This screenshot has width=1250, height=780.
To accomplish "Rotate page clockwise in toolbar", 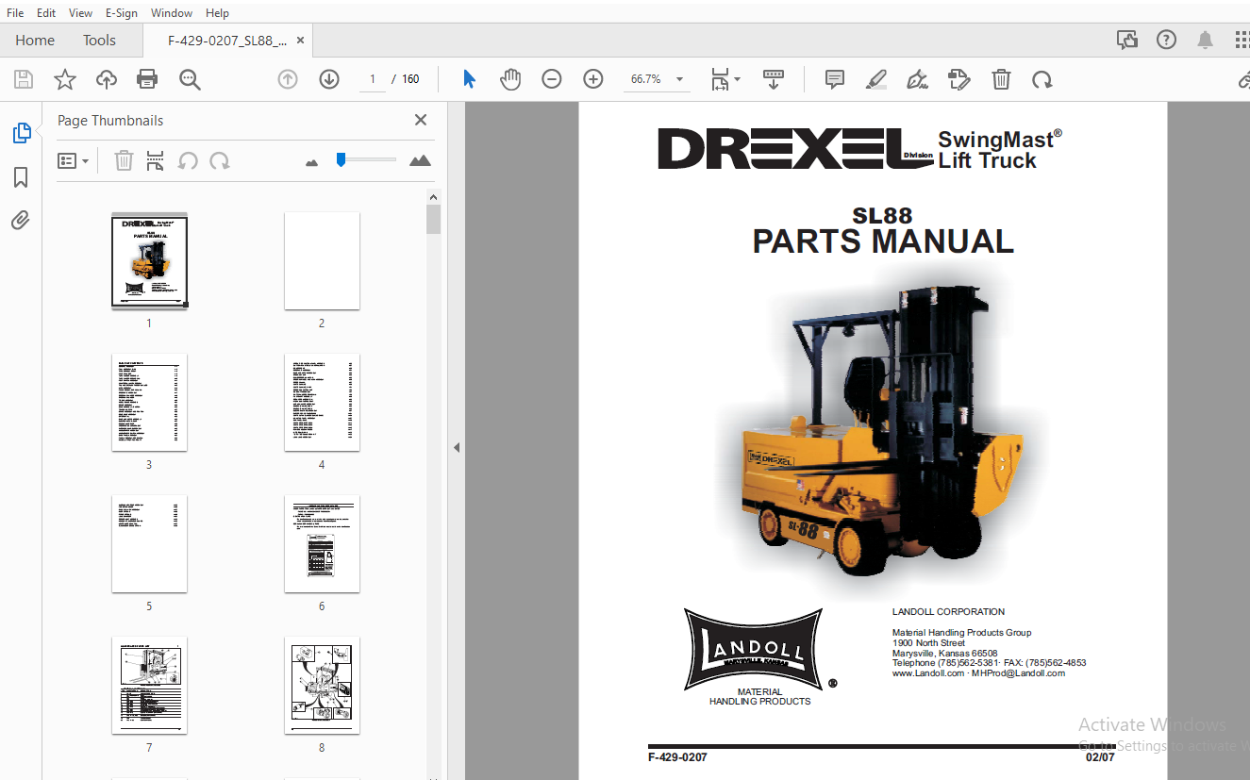I will coord(1042,79).
